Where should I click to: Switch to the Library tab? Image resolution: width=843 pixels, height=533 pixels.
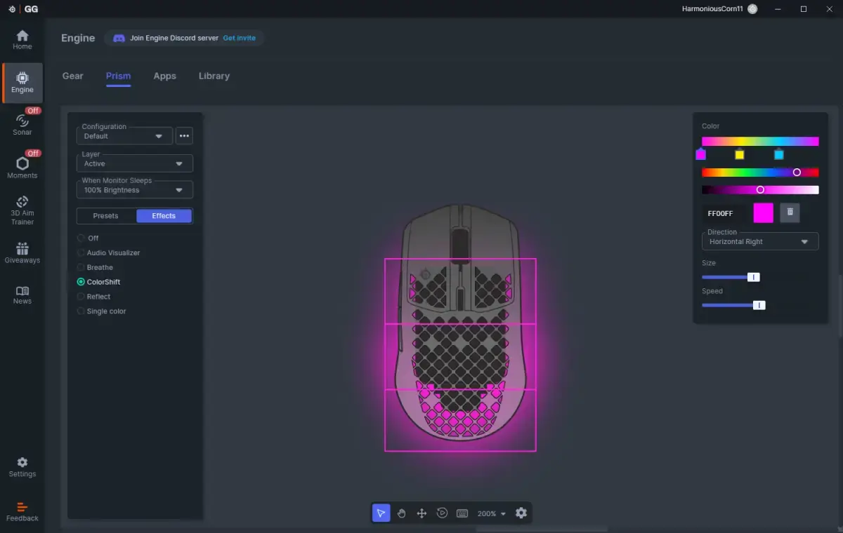pos(214,76)
